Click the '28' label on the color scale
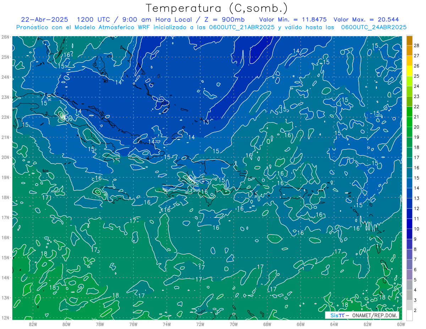The image size is (426, 329). 417,45
